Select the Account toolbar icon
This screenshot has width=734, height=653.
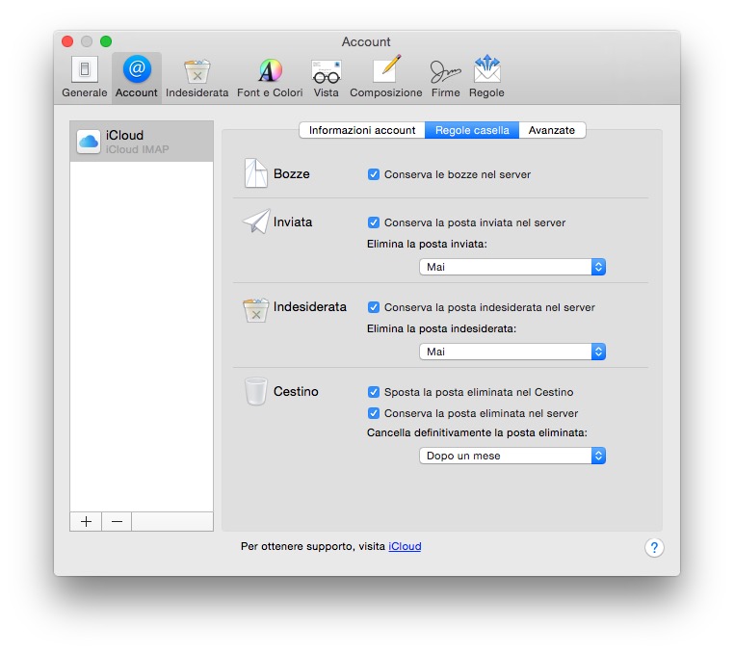136,77
